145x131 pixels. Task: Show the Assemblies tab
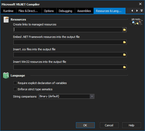pyautogui.click(x=84, y=11)
